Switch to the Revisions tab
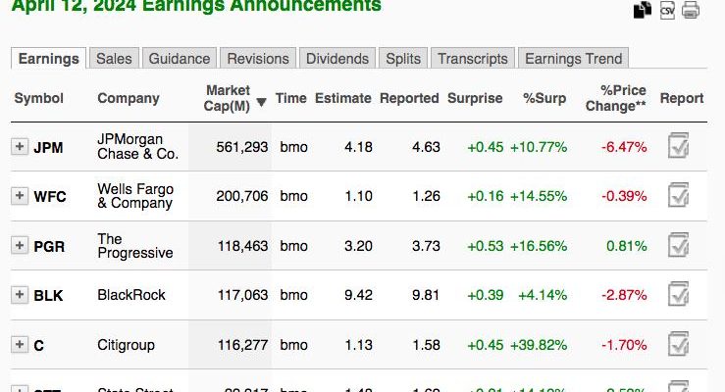The height and width of the screenshot is (392, 725). (x=258, y=58)
